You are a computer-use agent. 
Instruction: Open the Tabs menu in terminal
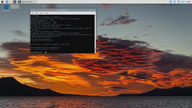[x=41, y=13]
